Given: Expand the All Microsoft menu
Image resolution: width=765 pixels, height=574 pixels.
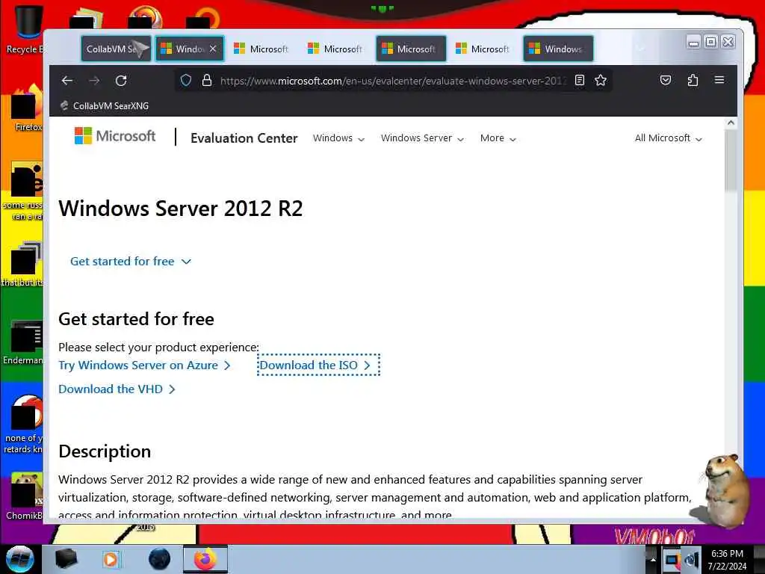Looking at the screenshot, I should click(x=668, y=138).
